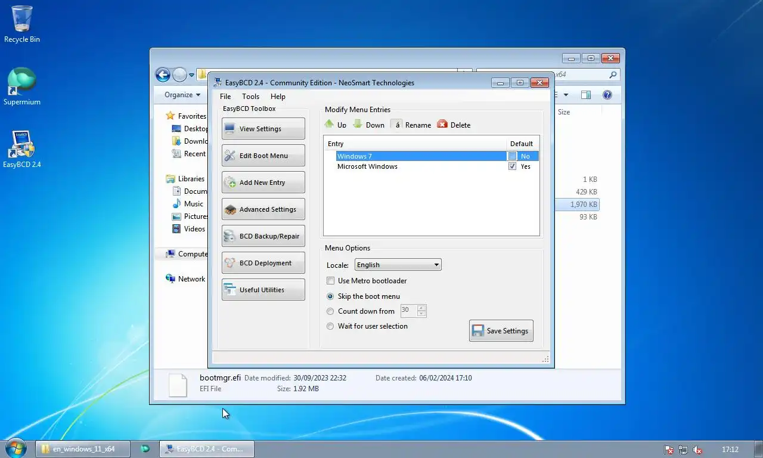Viewport: 763px width, 458px height.
Task: Select Skip the boot menu option
Action: click(x=330, y=296)
